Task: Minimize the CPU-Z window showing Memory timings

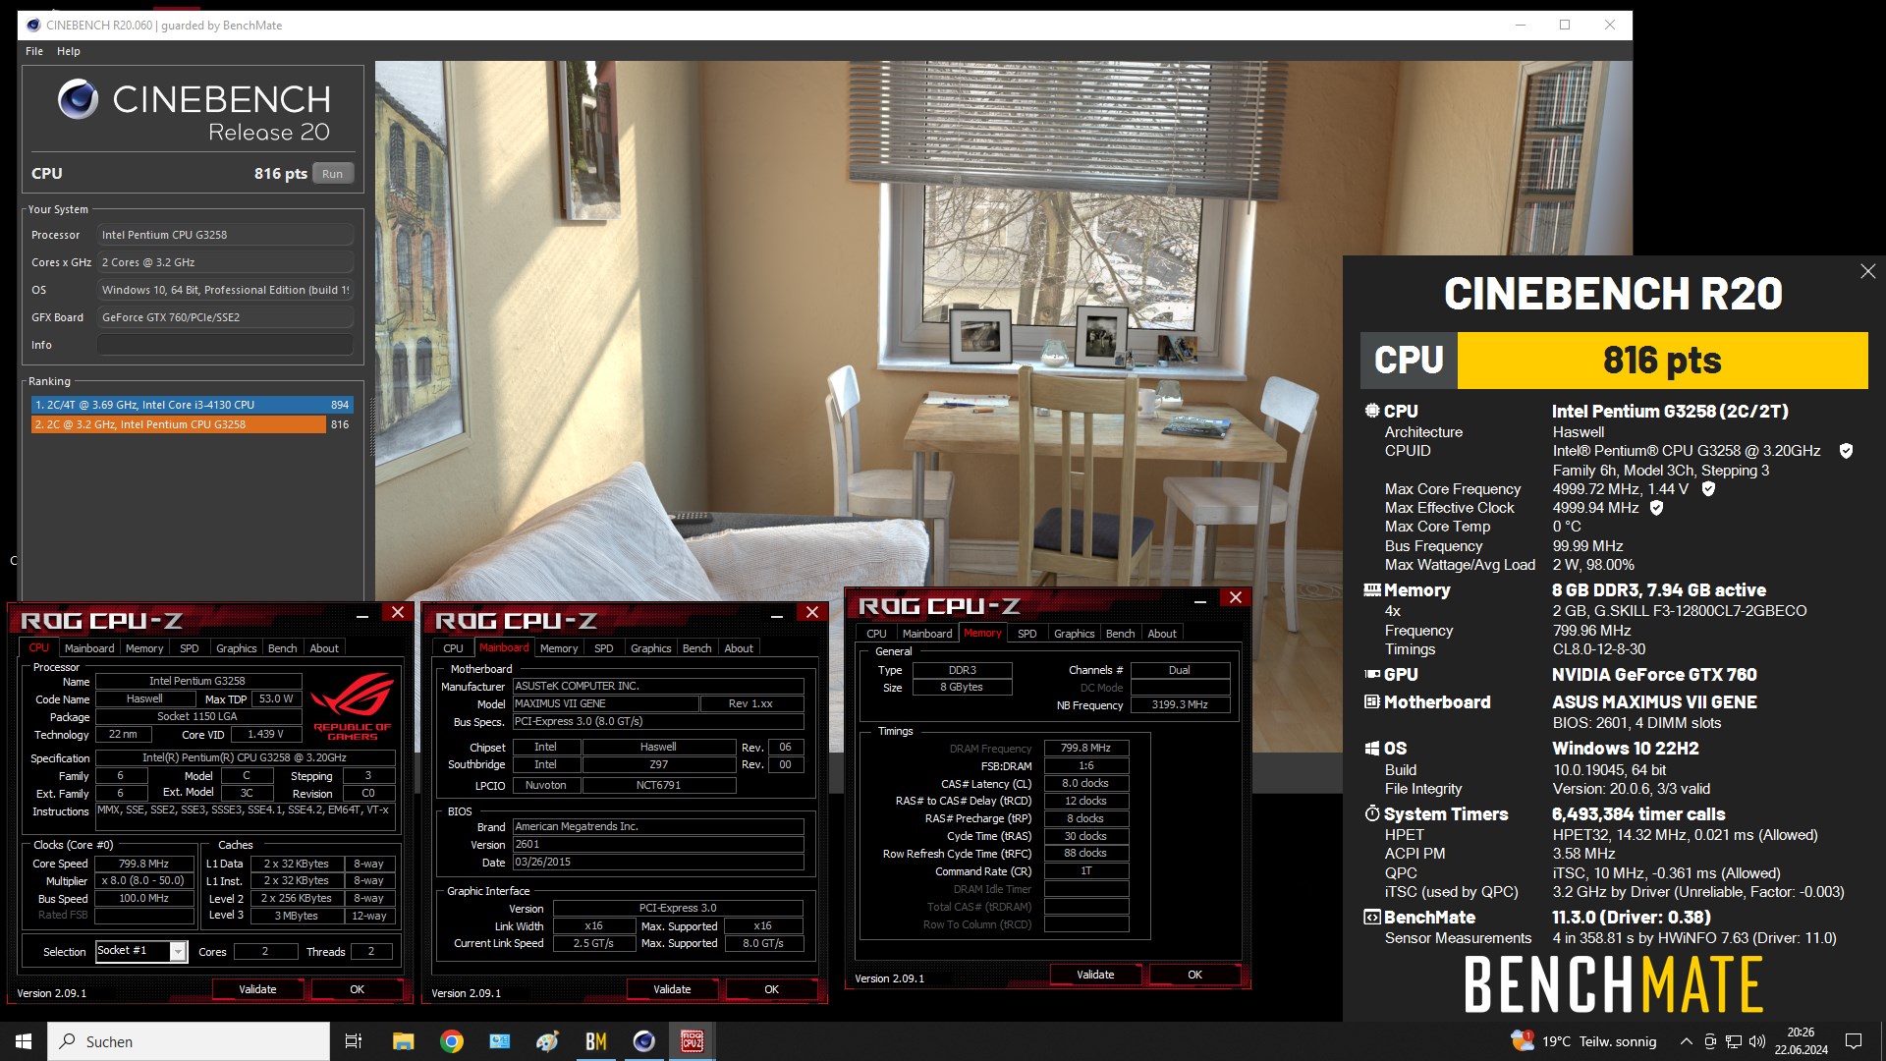Action: pos(1200,599)
